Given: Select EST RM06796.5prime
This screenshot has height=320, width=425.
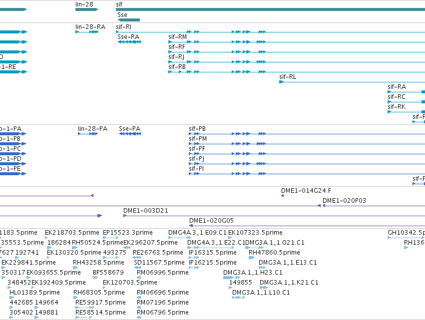Looking at the screenshot, I should [163, 313].
